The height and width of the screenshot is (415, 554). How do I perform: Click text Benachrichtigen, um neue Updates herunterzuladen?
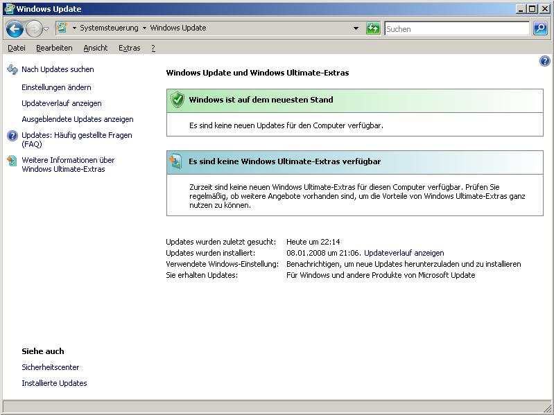tap(404, 264)
